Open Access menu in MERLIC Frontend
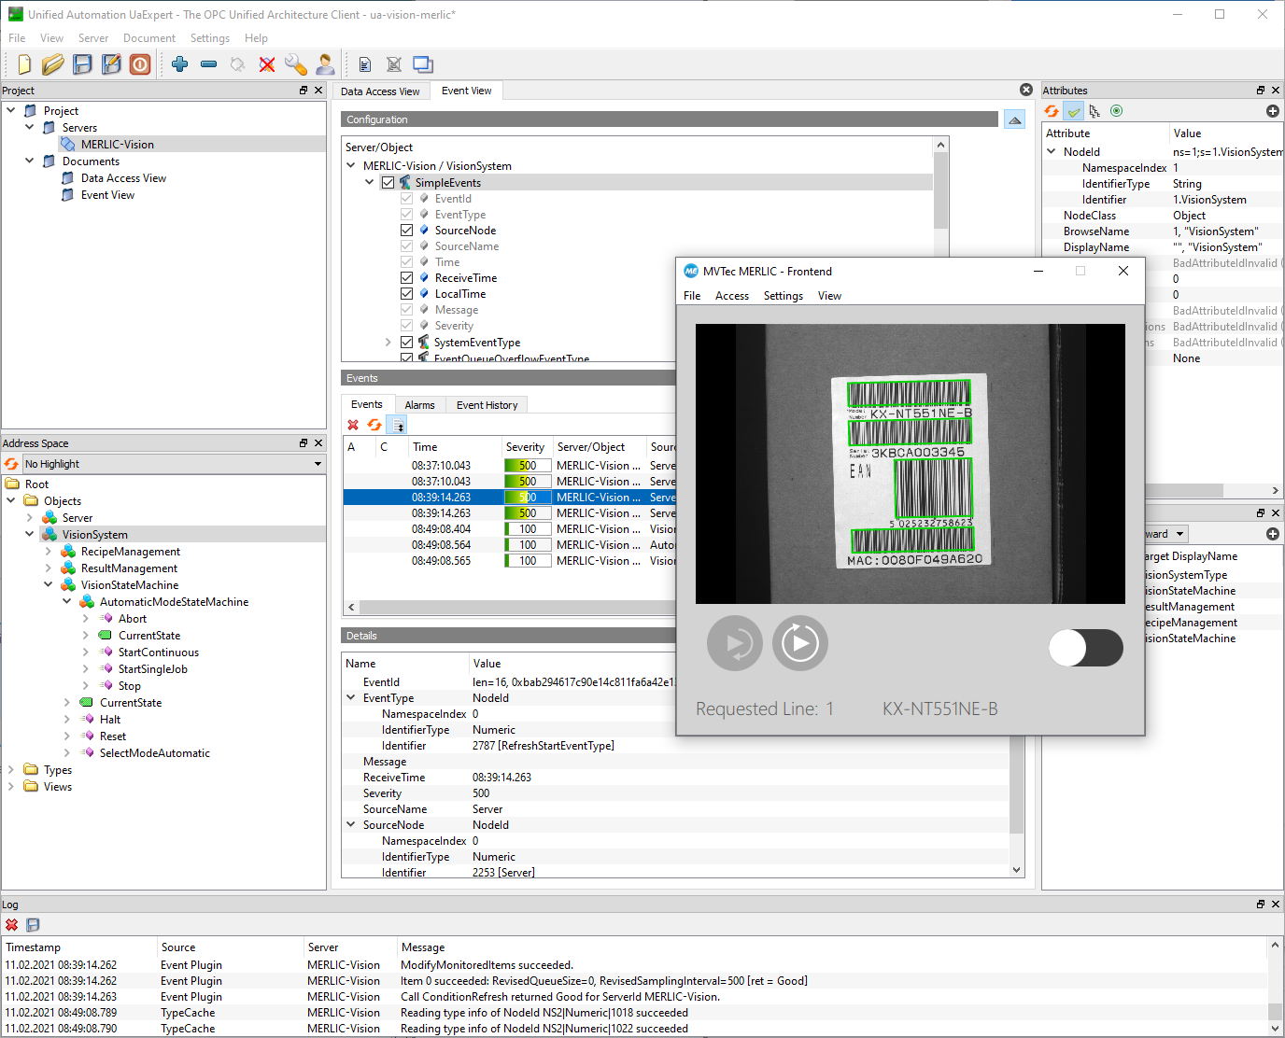This screenshot has height=1038, width=1285. [x=732, y=296]
